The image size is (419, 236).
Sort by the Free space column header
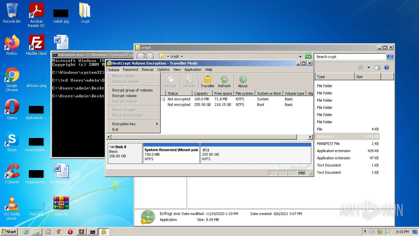pyautogui.click(x=223, y=93)
